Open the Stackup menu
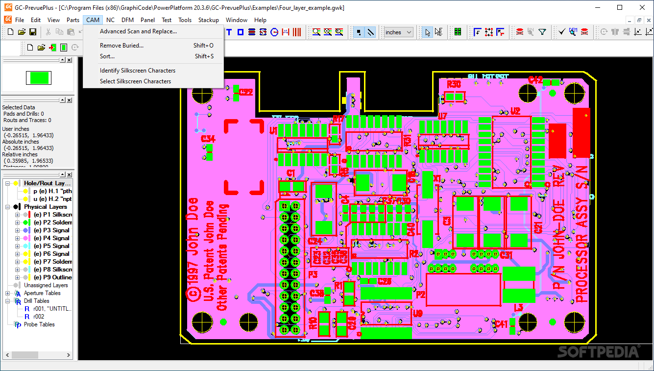This screenshot has height=371, width=654. pyautogui.click(x=209, y=20)
